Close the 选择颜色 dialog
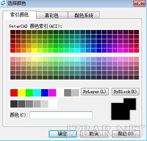The height and width of the screenshot is (141, 147). click(x=139, y=3)
